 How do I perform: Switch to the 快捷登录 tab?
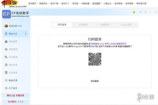coord(105,25)
